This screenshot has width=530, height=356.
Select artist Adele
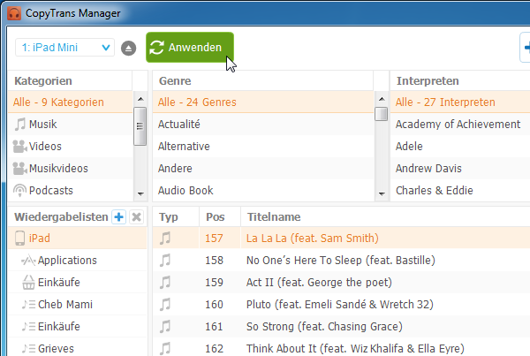[x=460, y=147]
